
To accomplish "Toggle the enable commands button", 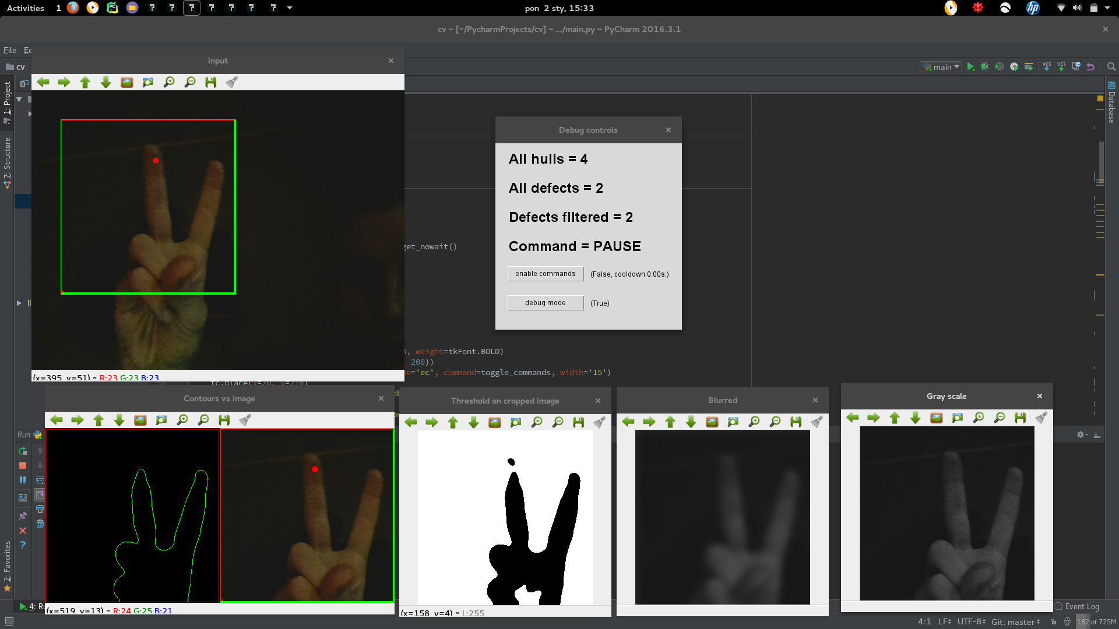I will (546, 274).
